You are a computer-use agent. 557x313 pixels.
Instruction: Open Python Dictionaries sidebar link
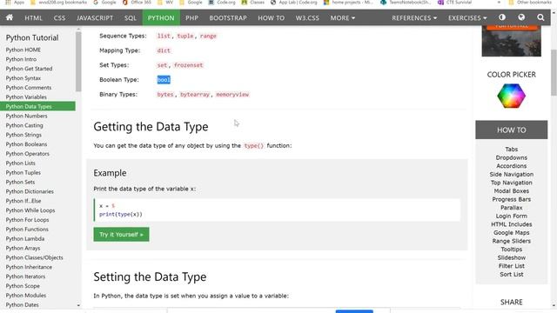30,191
